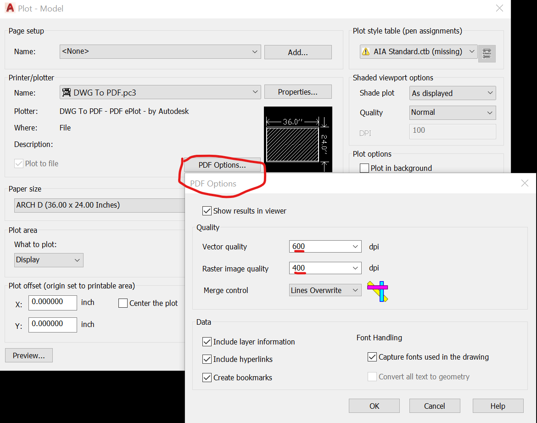Click the printer icon beside DWG To PDF.pc3

(x=67, y=91)
